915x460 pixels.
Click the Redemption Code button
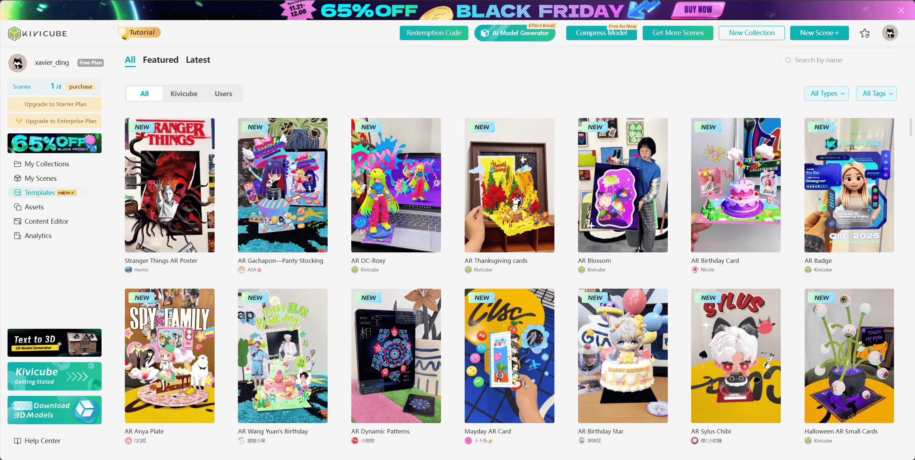point(434,33)
